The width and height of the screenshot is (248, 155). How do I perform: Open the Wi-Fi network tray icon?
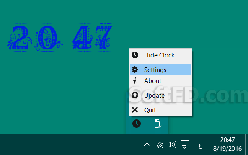(x=160, y=145)
